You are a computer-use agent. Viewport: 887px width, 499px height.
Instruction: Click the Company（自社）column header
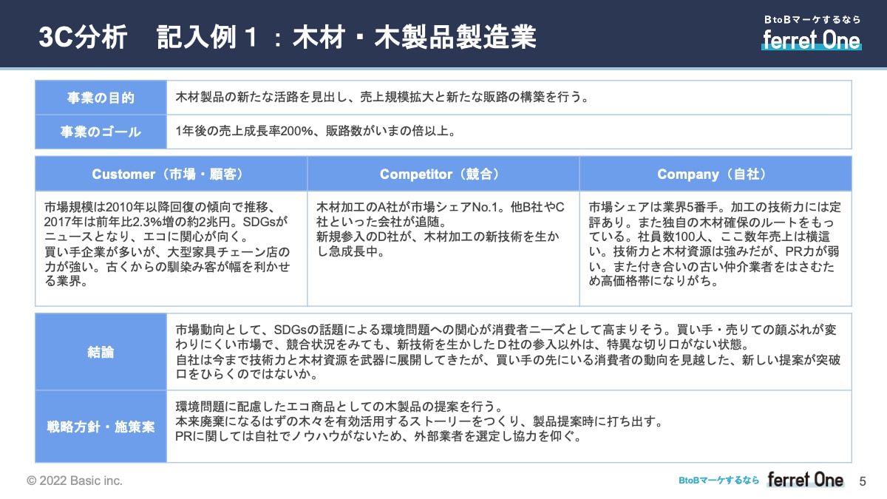pos(716,174)
